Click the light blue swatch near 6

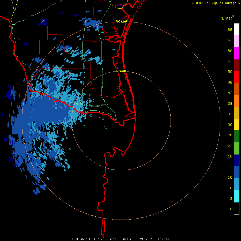point(236,184)
